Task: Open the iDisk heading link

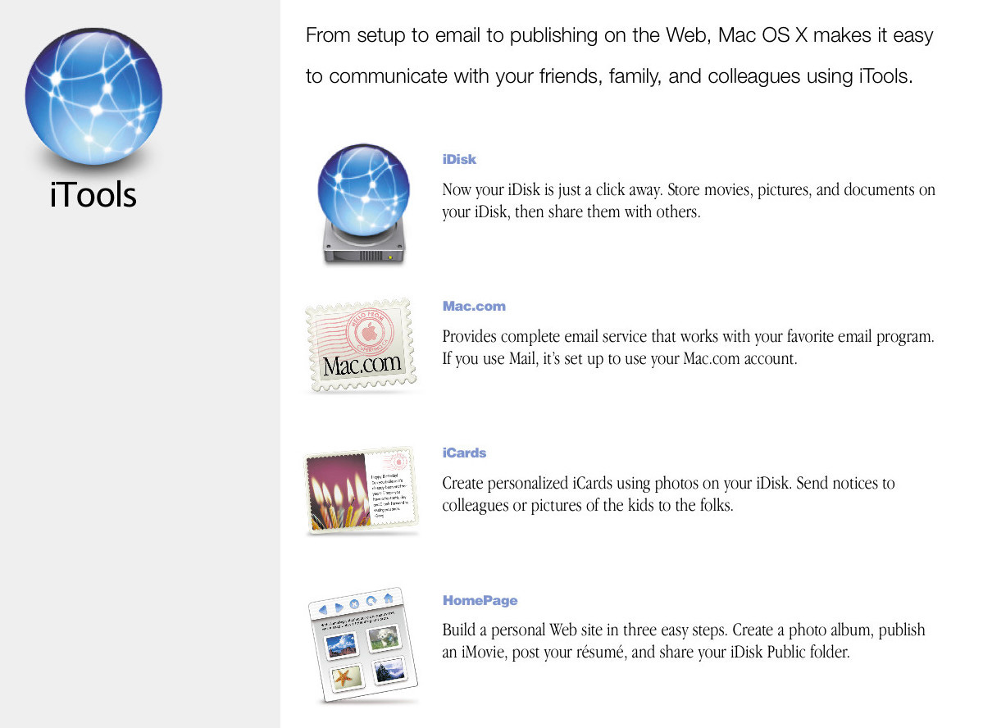Action: coord(459,159)
